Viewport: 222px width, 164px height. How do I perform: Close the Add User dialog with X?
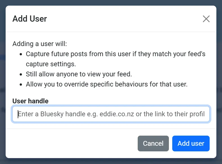click(x=206, y=19)
